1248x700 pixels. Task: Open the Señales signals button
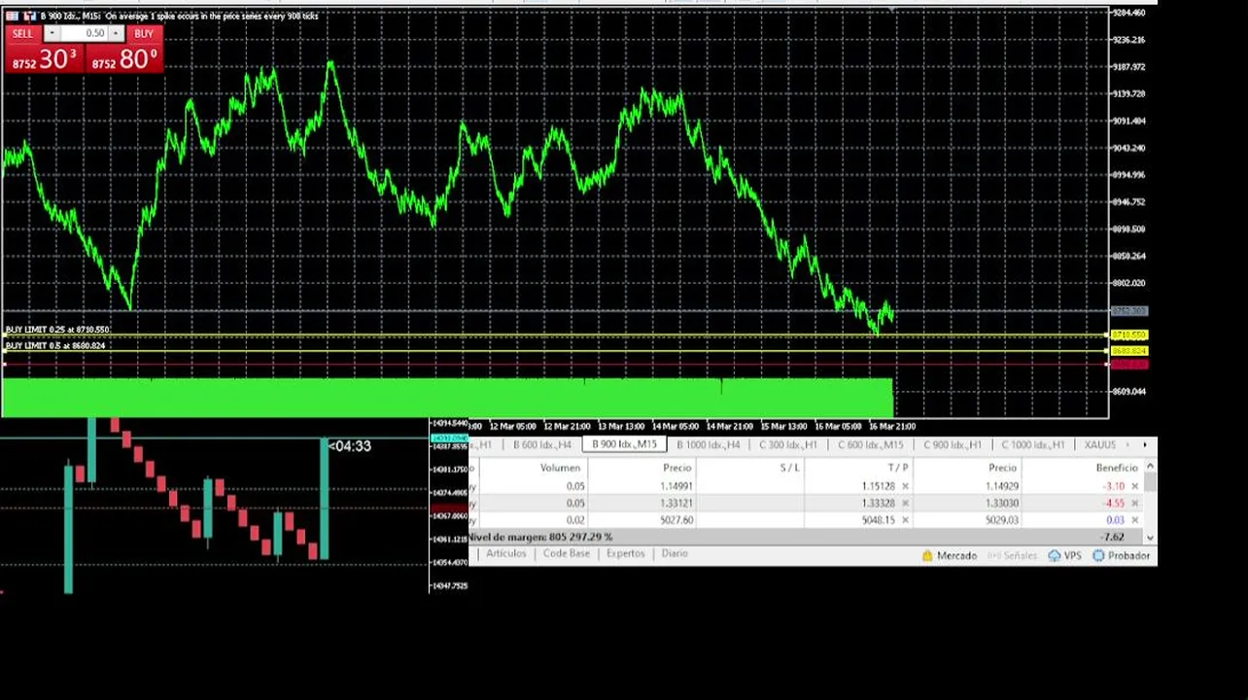(1012, 556)
